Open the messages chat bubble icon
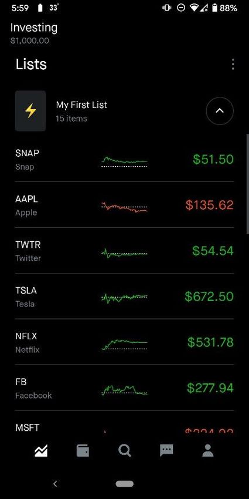This screenshot has width=249, height=499. click(166, 451)
